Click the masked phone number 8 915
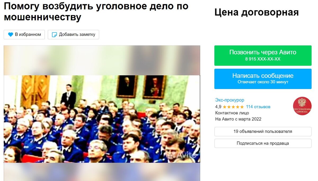The image size is (318, 181). [263, 59]
